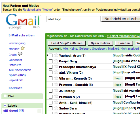Open the Papierkorb folder

16,80
